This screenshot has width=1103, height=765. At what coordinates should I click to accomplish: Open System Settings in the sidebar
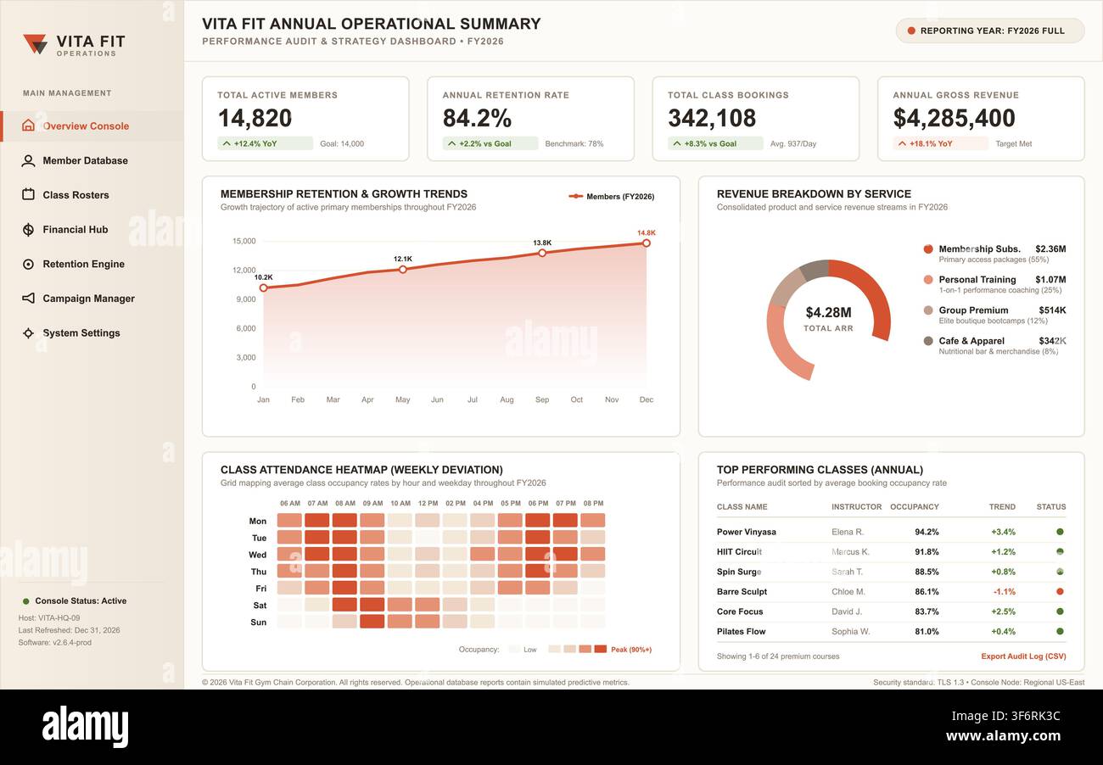pos(81,333)
